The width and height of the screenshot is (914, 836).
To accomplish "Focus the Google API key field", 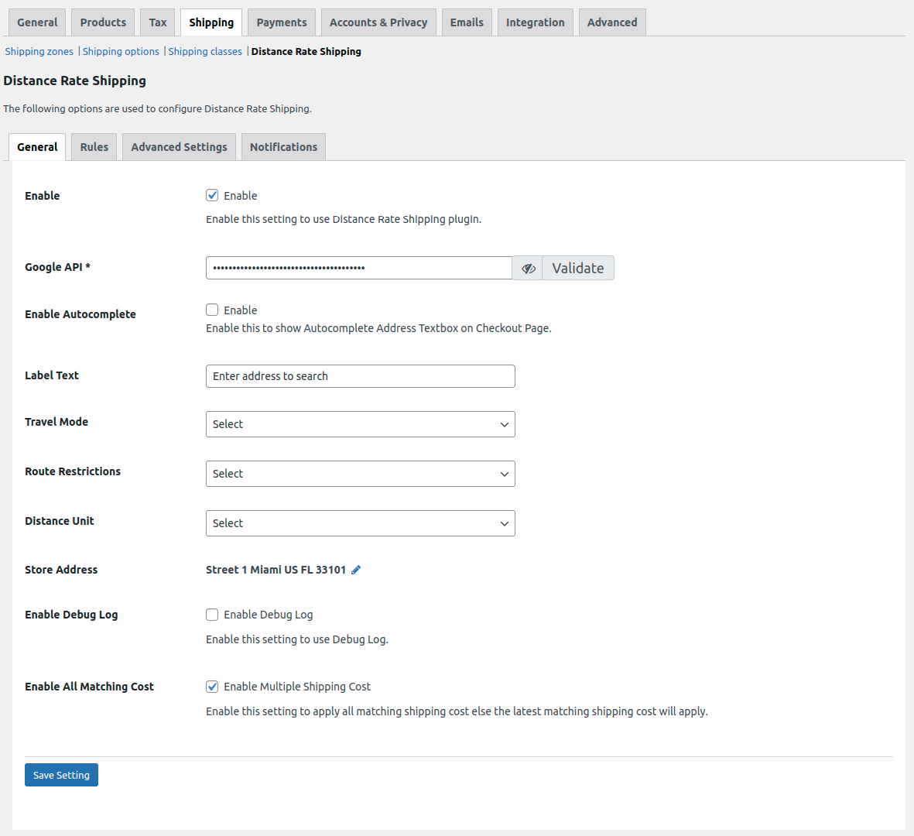I will pyautogui.click(x=359, y=268).
